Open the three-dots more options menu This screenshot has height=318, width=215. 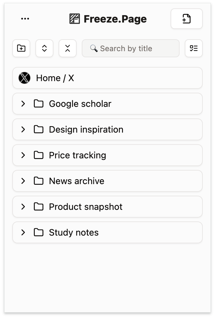click(25, 19)
